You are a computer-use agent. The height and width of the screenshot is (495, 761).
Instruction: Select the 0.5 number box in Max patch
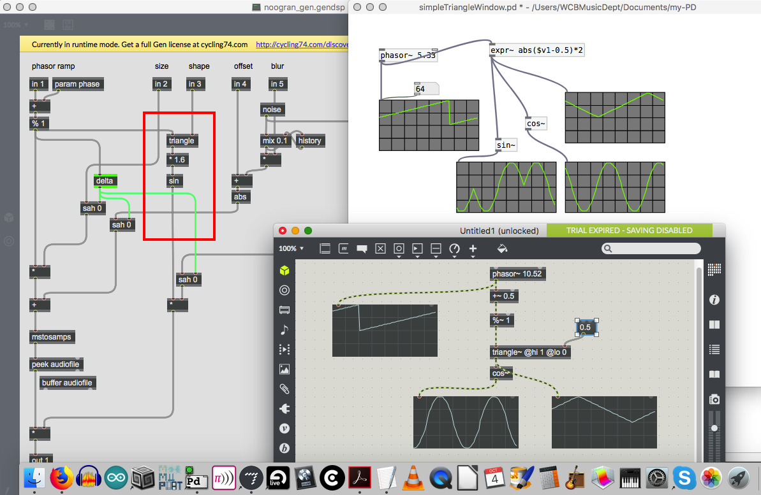pyautogui.click(x=586, y=327)
